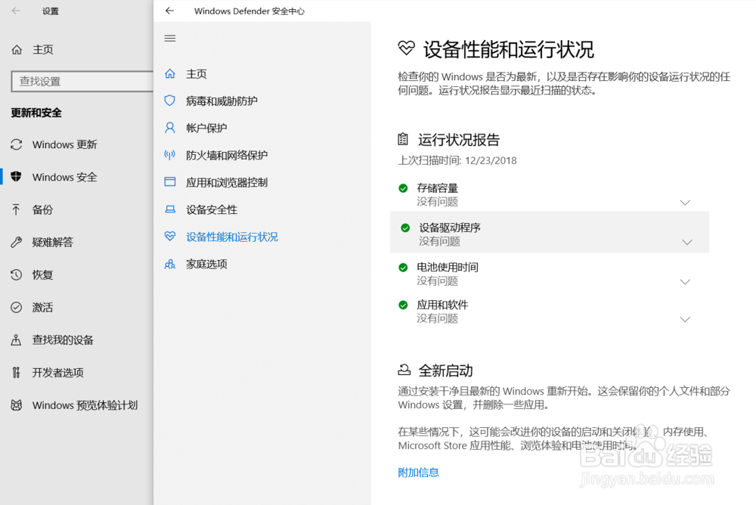Go to 恢复 settings page
The image size is (756, 505).
[x=42, y=275]
